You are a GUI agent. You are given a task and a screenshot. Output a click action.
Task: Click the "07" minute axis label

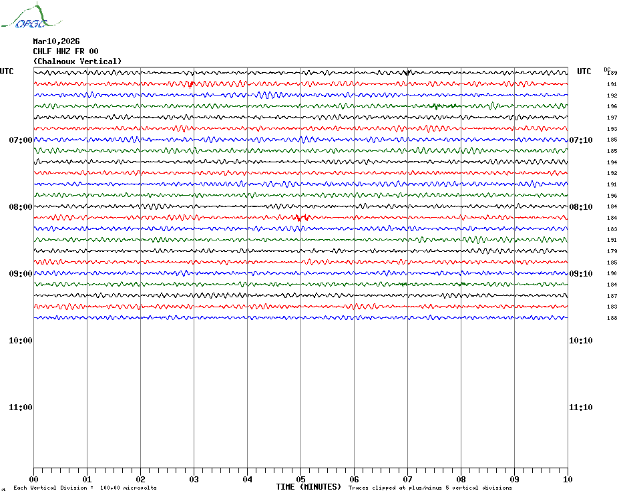click(x=407, y=480)
